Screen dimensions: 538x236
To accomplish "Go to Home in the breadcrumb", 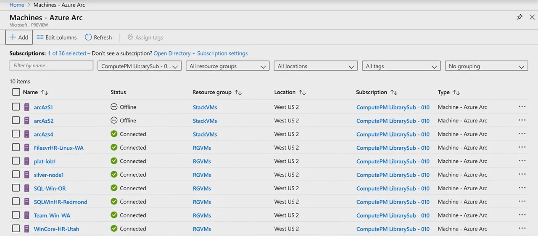I will pyautogui.click(x=17, y=5).
